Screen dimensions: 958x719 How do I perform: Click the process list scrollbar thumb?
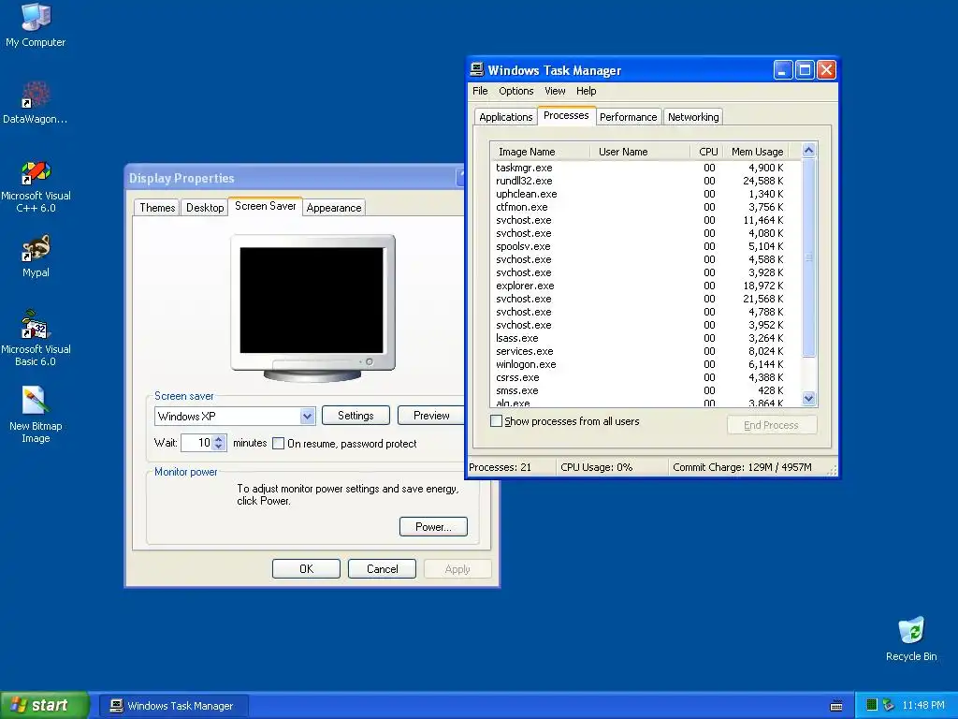click(x=808, y=257)
